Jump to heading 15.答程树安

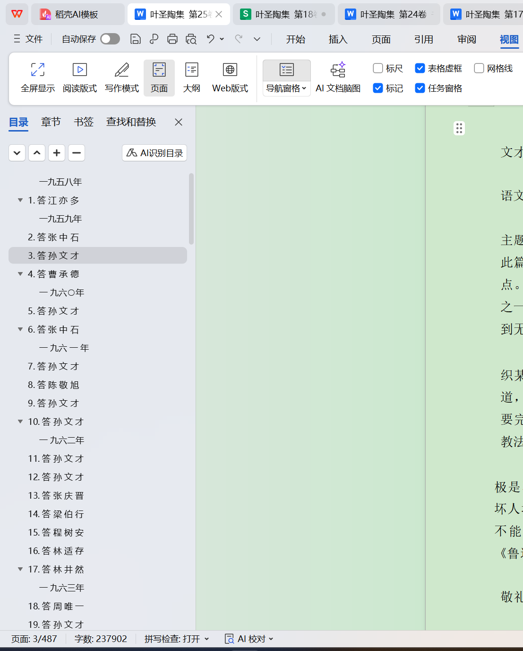(x=98, y=532)
